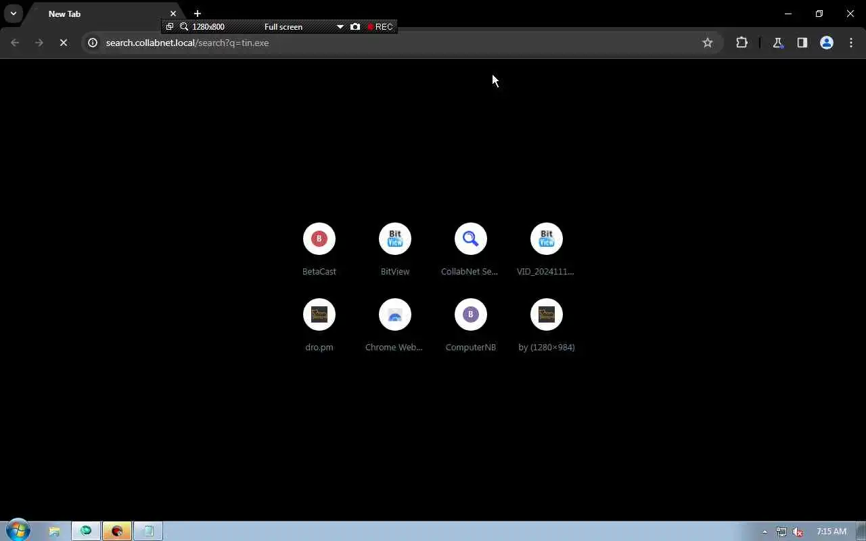Open the BetaCast shortcut tile

click(319, 249)
